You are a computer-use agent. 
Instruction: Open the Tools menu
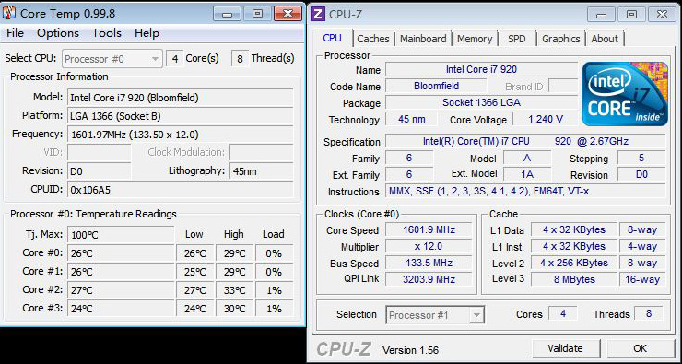pos(107,33)
